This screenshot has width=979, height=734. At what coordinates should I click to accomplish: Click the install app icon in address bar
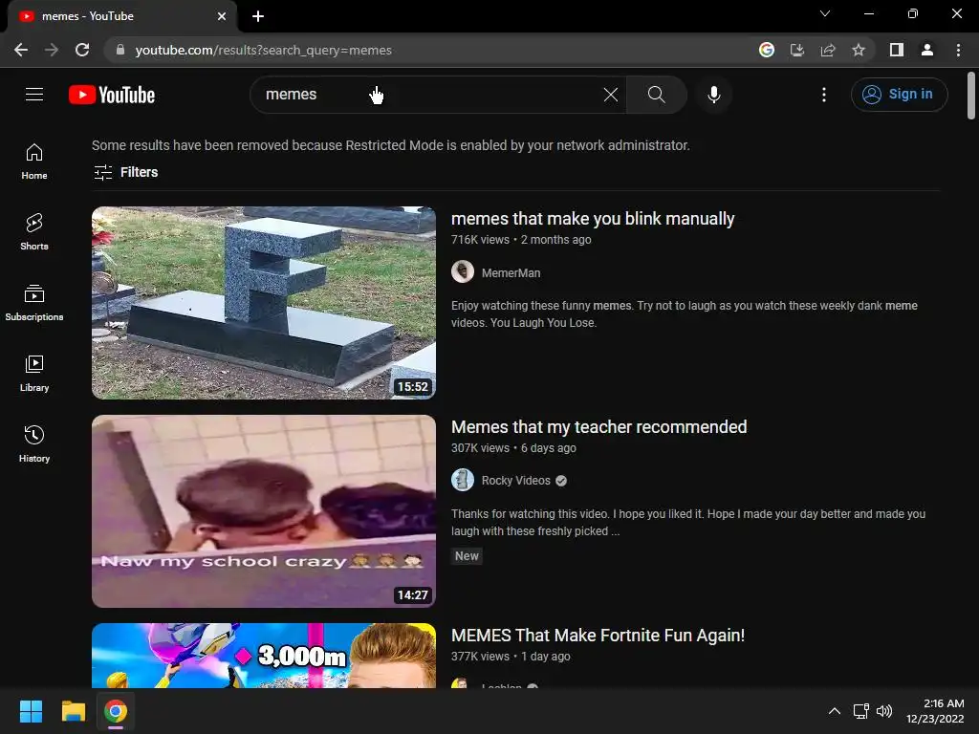(797, 50)
